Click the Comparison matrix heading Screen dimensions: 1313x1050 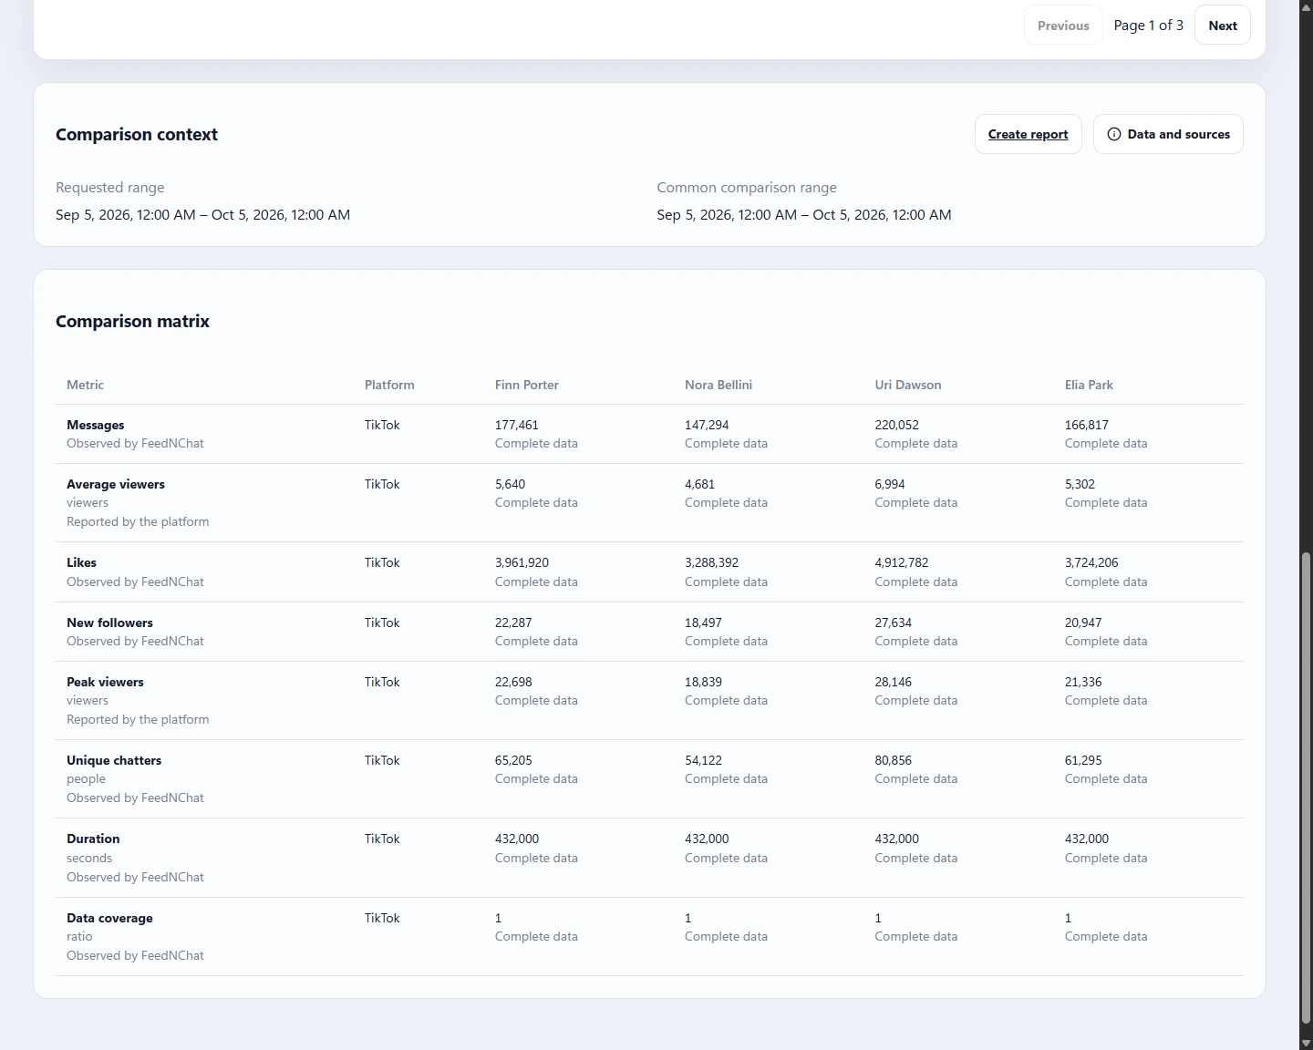pyautogui.click(x=132, y=321)
